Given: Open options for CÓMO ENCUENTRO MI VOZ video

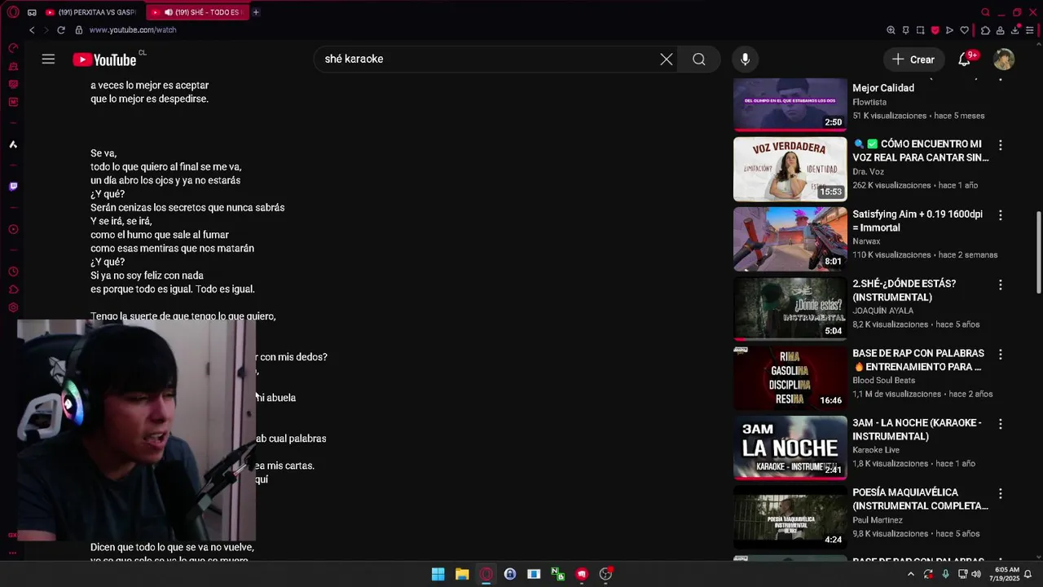Looking at the screenshot, I should (x=1001, y=145).
